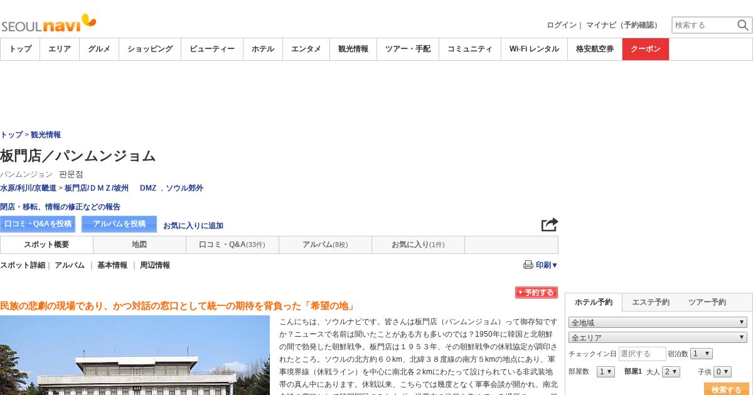Click the orange 検索する button
Screen dimensions: 753x395
(x=727, y=389)
